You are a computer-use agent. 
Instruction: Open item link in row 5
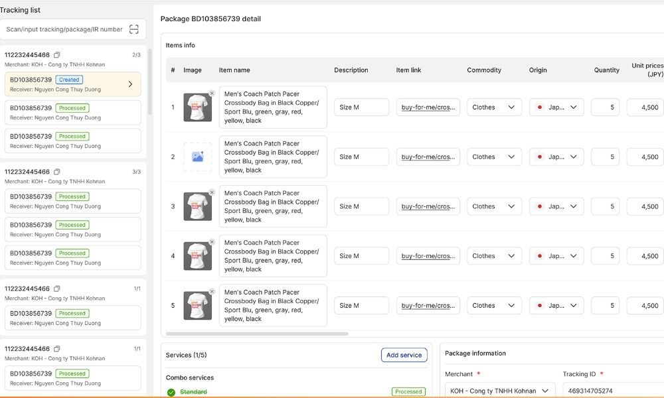pyautogui.click(x=428, y=305)
